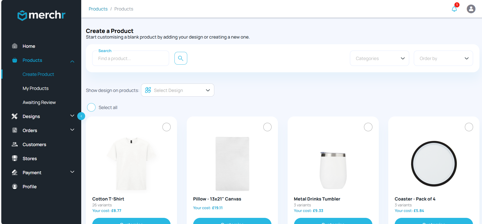Focus the Find a product search field
This screenshot has height=224, width=482.
(x=131, y=58)
